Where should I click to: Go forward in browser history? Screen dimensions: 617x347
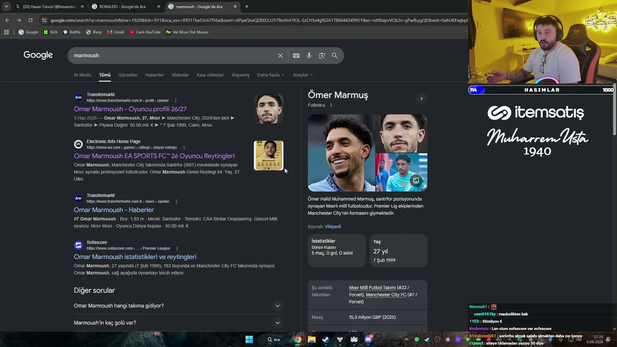pos(19,20)
